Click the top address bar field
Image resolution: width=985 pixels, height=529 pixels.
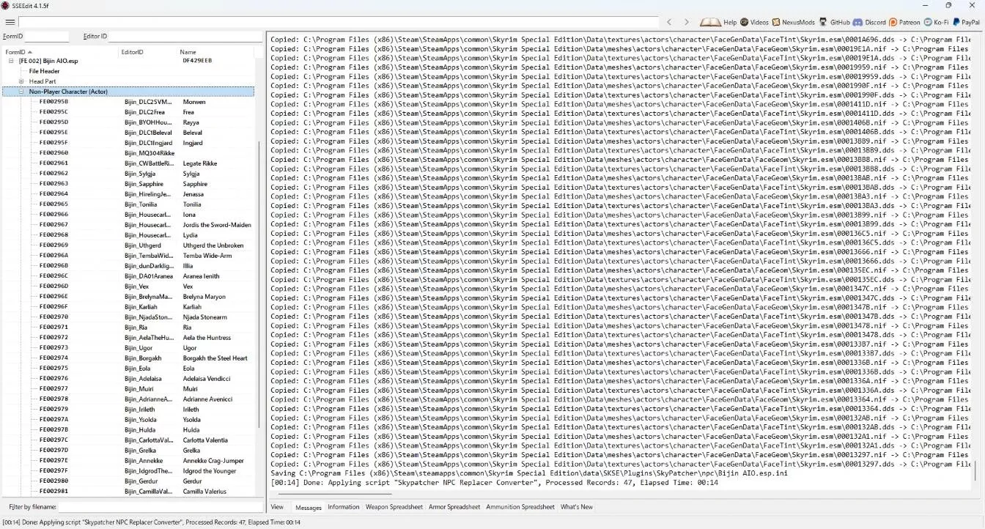(x=339, y=22)
